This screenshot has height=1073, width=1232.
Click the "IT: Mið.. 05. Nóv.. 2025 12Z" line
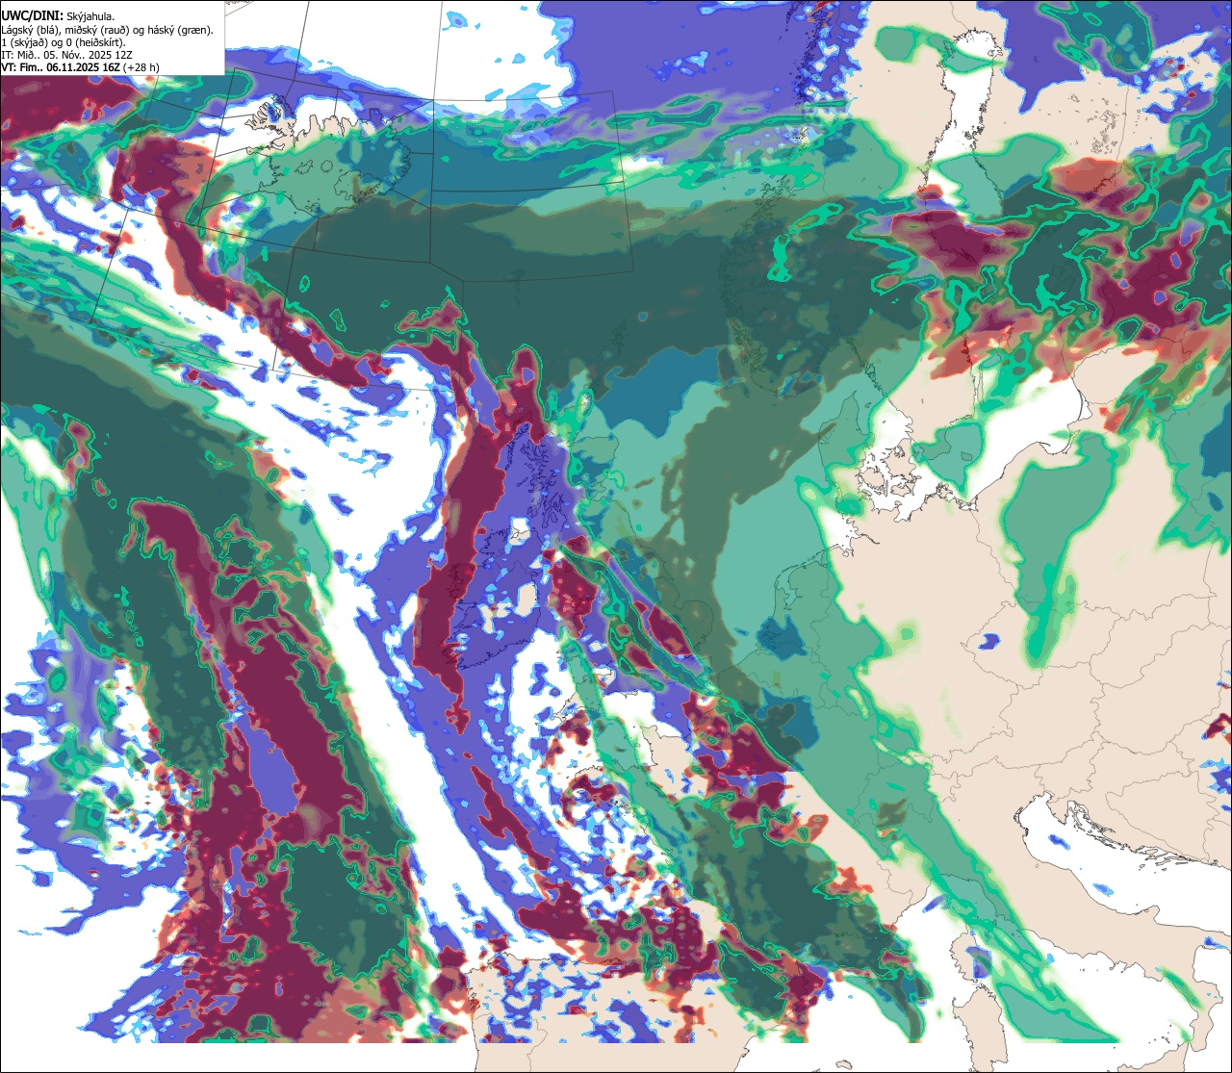(66, 55)
